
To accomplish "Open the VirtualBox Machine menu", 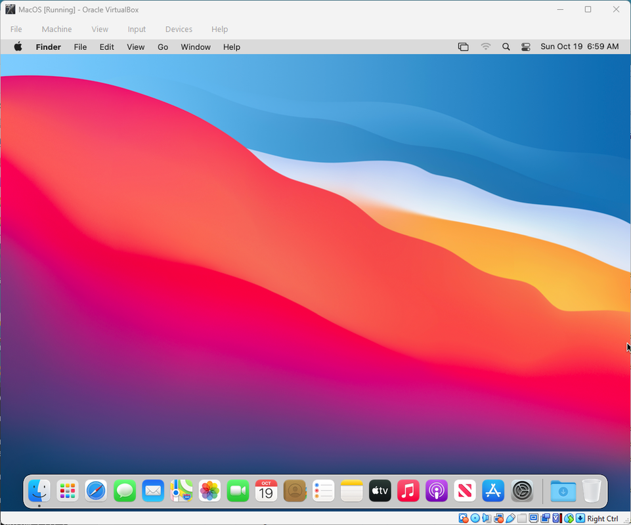I will [56, 29].
